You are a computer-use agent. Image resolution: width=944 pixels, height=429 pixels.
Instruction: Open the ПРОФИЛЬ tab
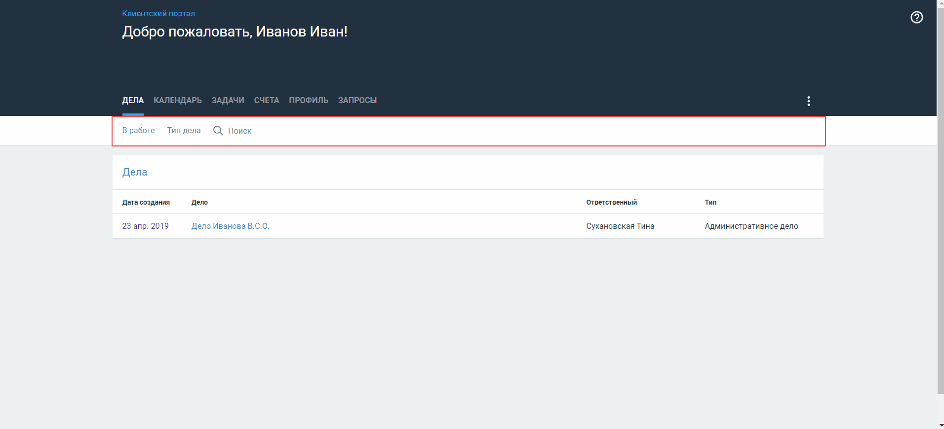[308, 101]
